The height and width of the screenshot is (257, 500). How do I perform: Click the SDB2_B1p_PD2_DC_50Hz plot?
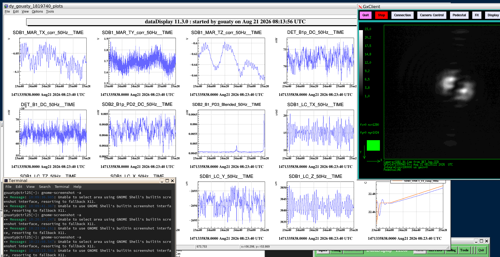pyautogui.click(x=142, y=133)
